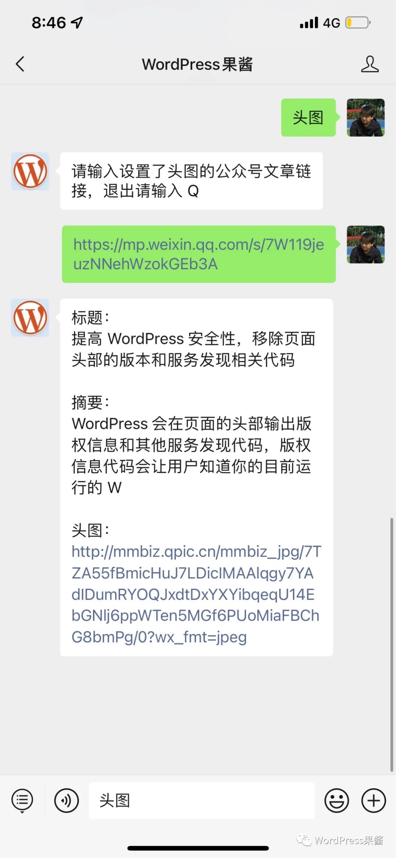The height and width of the screenshot is (858, 396).
Task: Go back using the left chevron
Action: [20, 64]
